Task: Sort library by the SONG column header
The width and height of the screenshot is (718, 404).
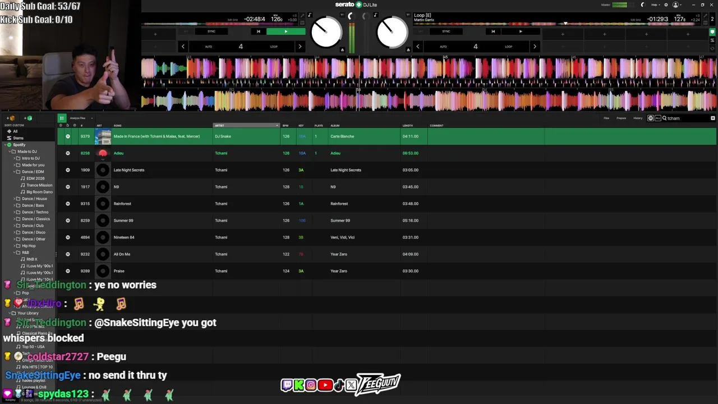Action: (x=162, y=125)
